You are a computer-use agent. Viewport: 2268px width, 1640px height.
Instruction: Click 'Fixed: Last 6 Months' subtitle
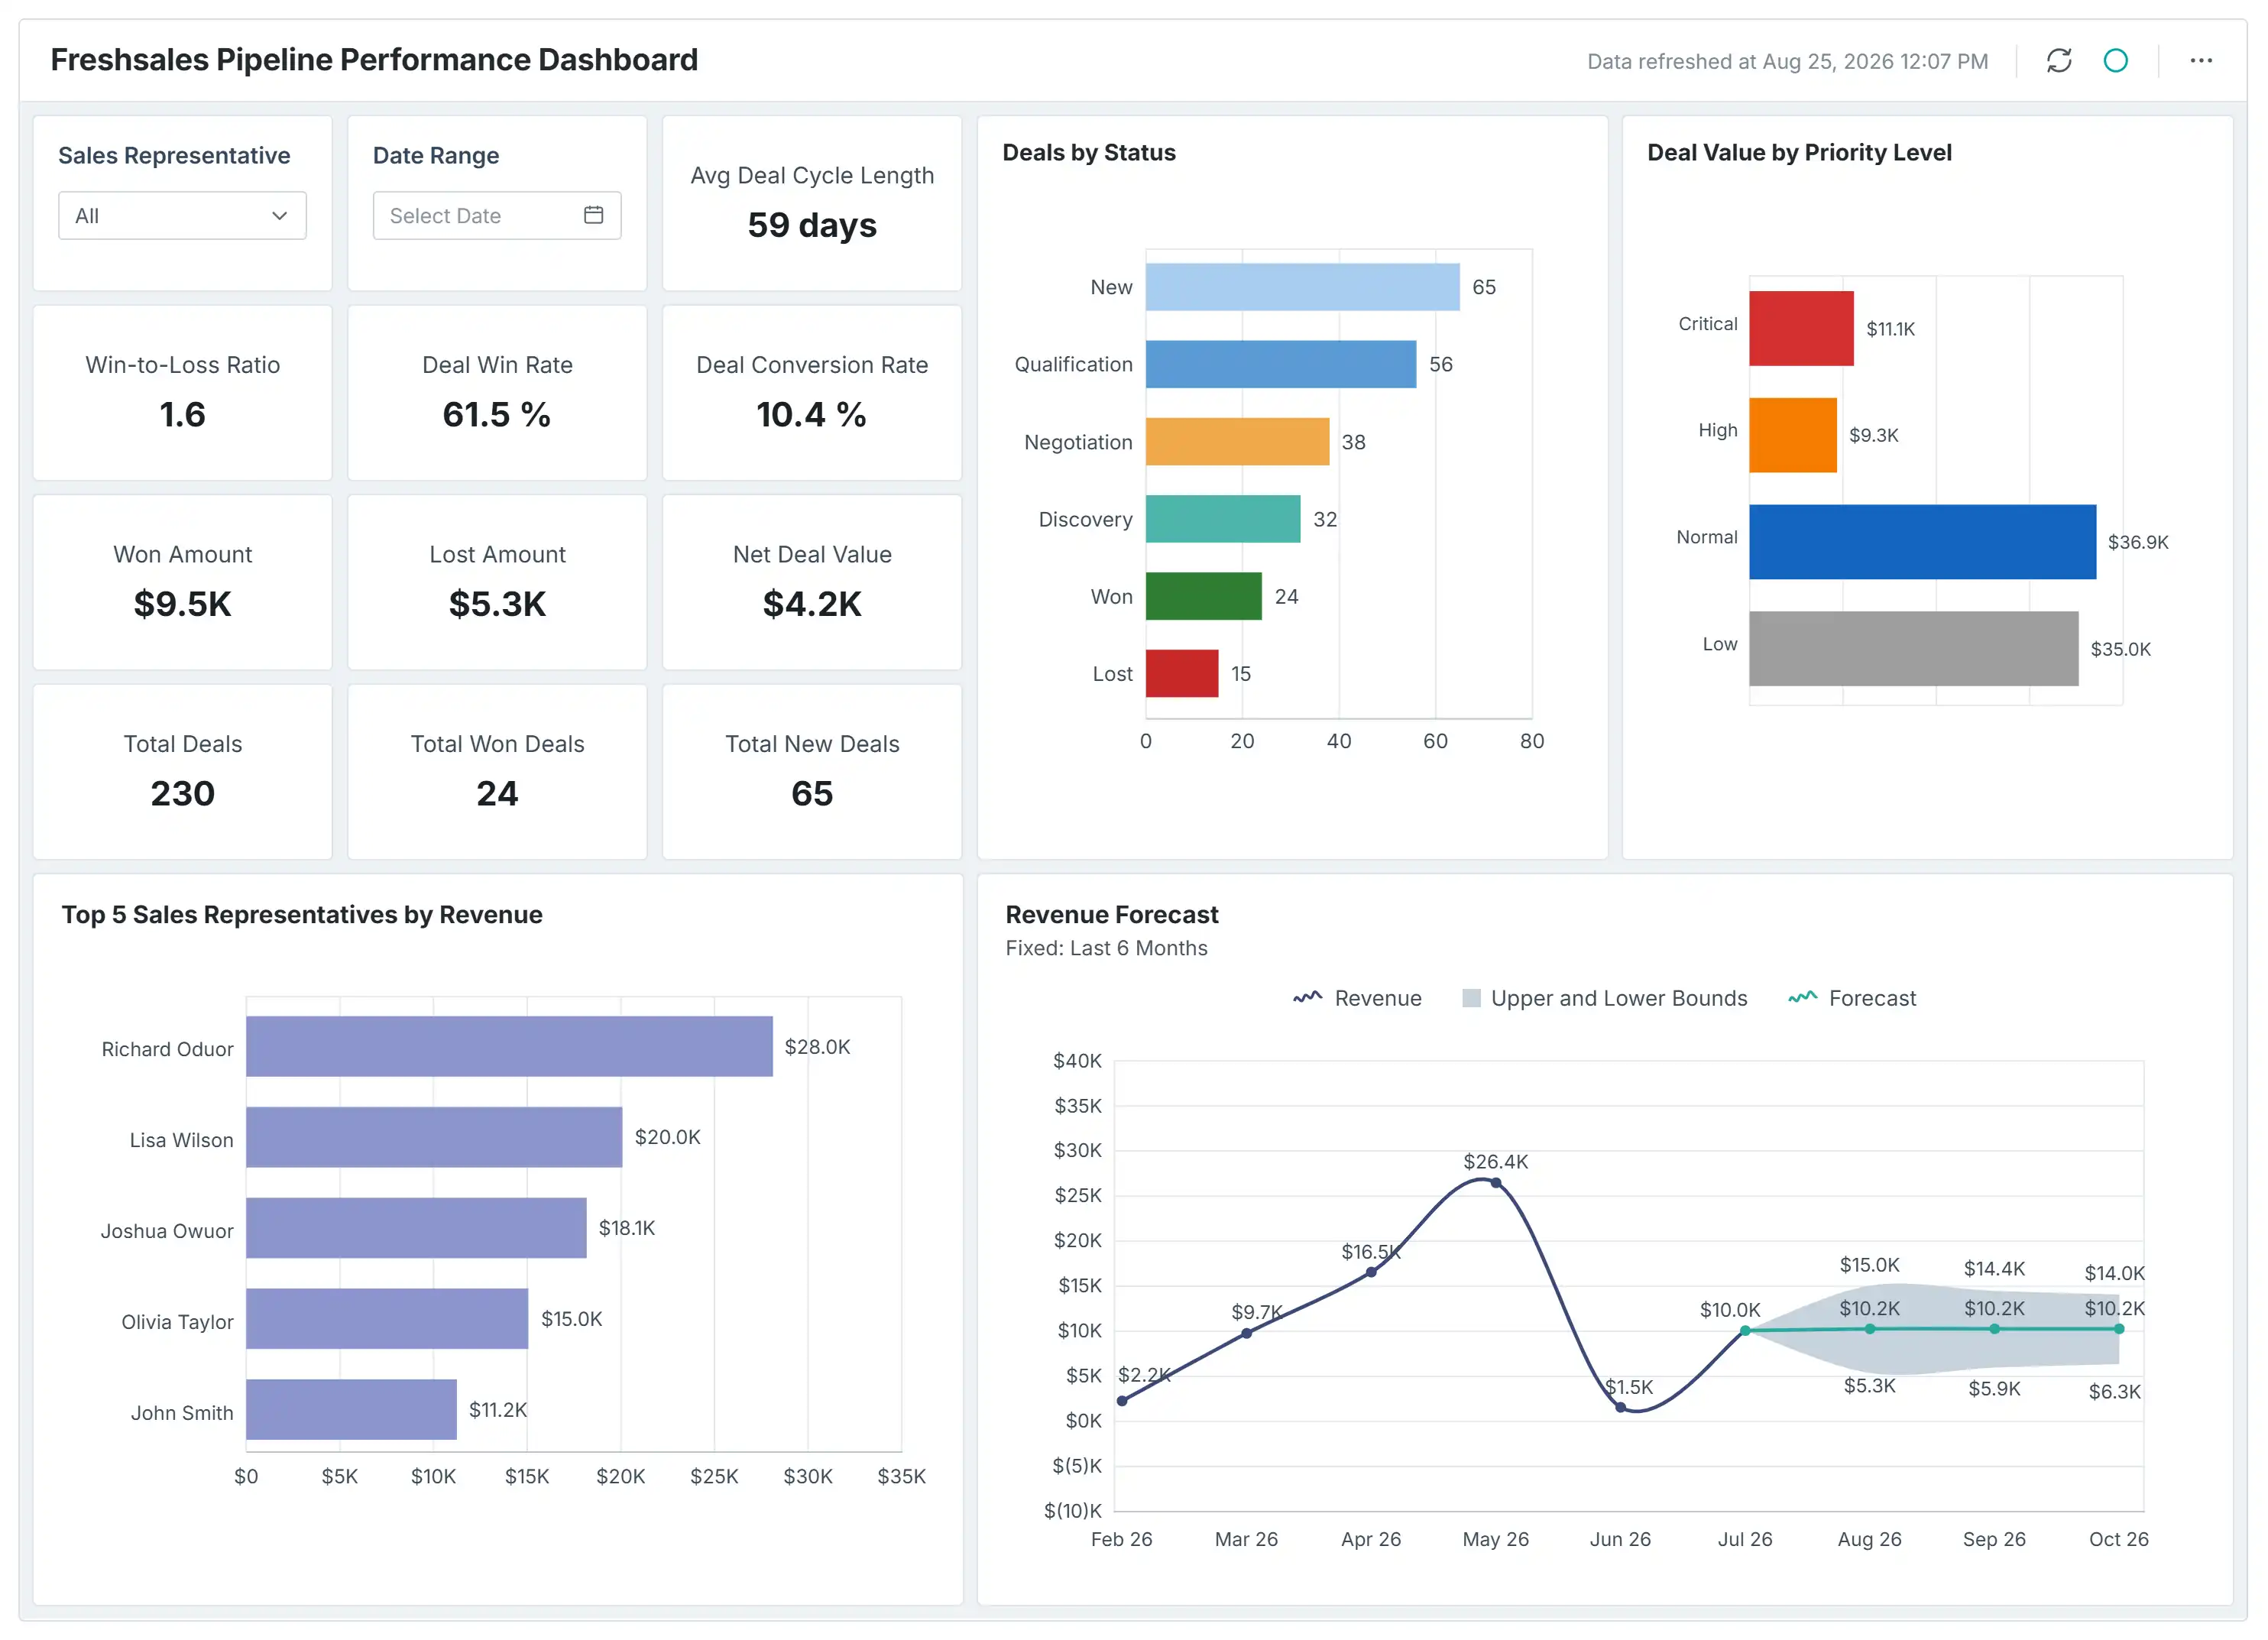click(x=1107, y=948)
